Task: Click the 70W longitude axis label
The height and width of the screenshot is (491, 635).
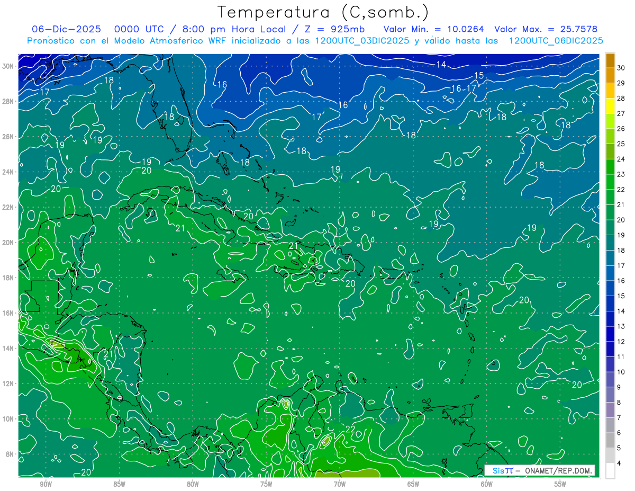Action: [x=340, y=484]
